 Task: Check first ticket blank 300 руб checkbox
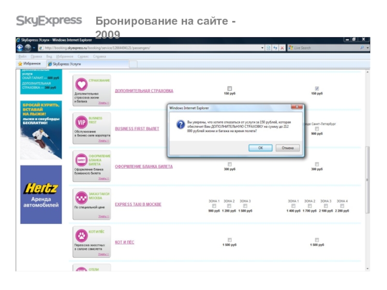[x=229, y=164]
